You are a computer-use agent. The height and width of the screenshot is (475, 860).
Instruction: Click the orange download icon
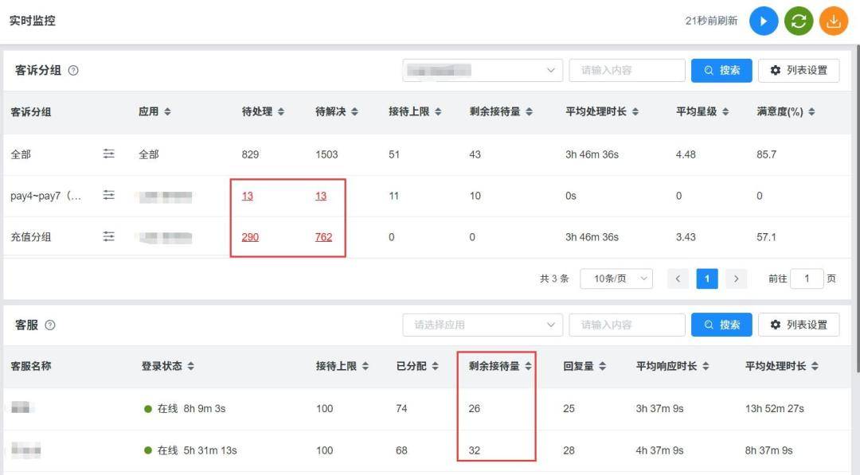tap(834, 21)
